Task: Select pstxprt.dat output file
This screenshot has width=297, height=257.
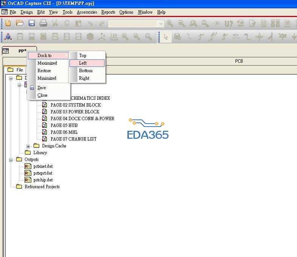Action: click(43, 173)
